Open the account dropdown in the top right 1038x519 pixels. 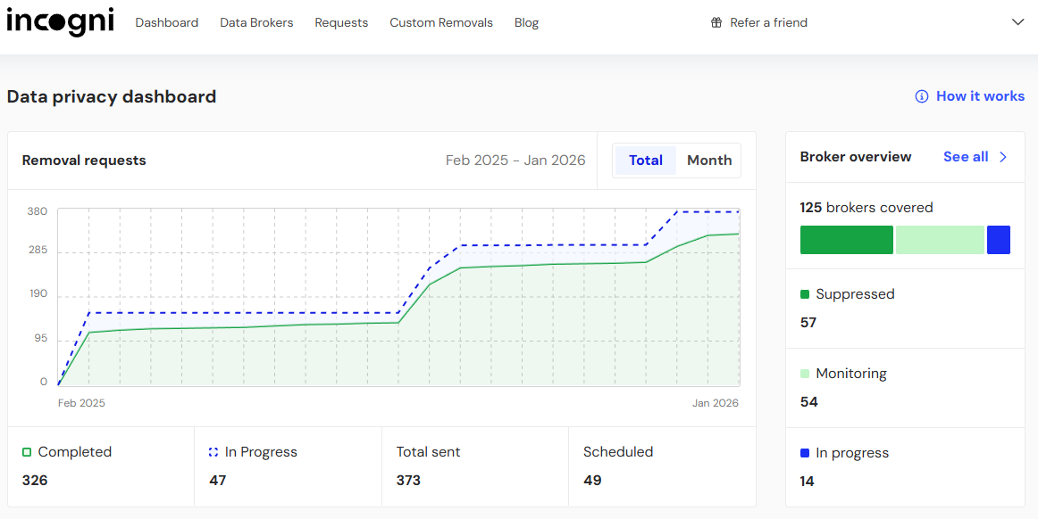click(x=1017, y=22)
